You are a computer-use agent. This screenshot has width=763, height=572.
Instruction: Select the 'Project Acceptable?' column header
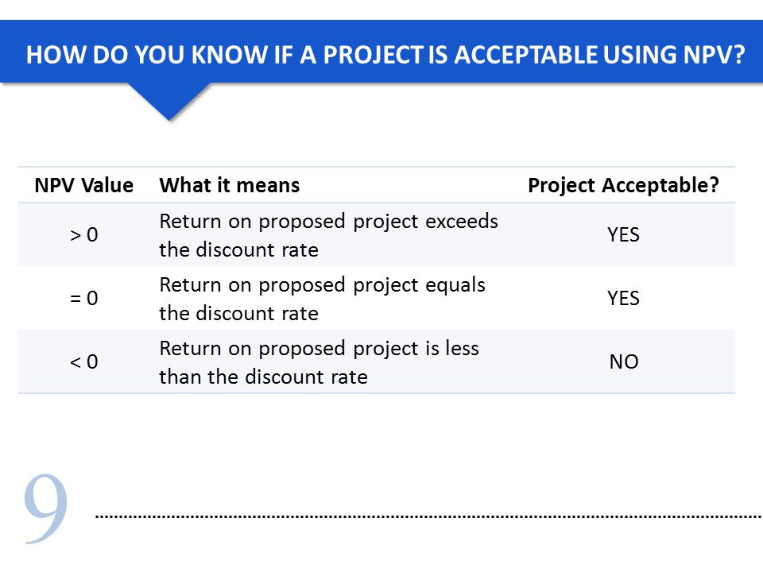[623, 185]
